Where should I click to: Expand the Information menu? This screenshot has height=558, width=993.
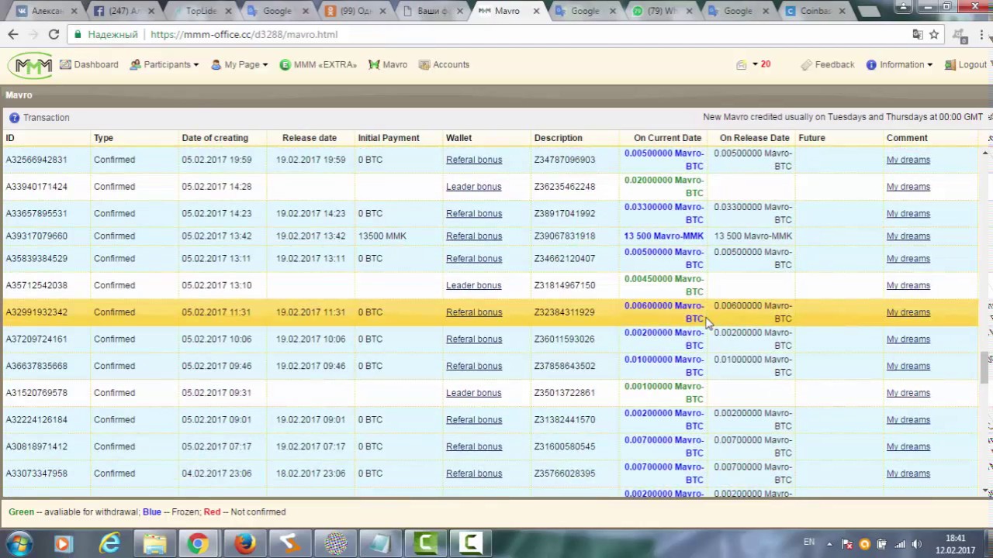coord(899,64)
